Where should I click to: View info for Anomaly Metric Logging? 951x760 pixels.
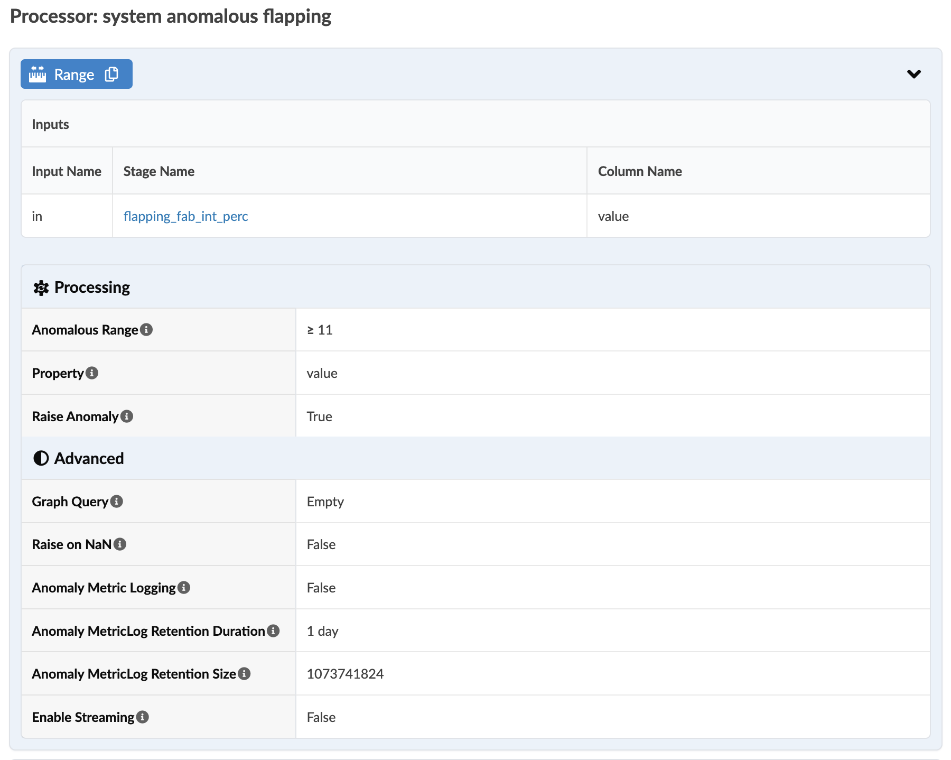click(x=184, y=588)
